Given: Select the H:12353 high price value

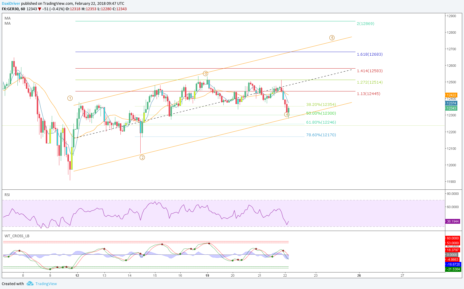Looking at the screenshot, I should pos(89,9).
